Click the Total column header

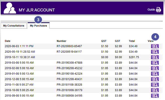132,41
